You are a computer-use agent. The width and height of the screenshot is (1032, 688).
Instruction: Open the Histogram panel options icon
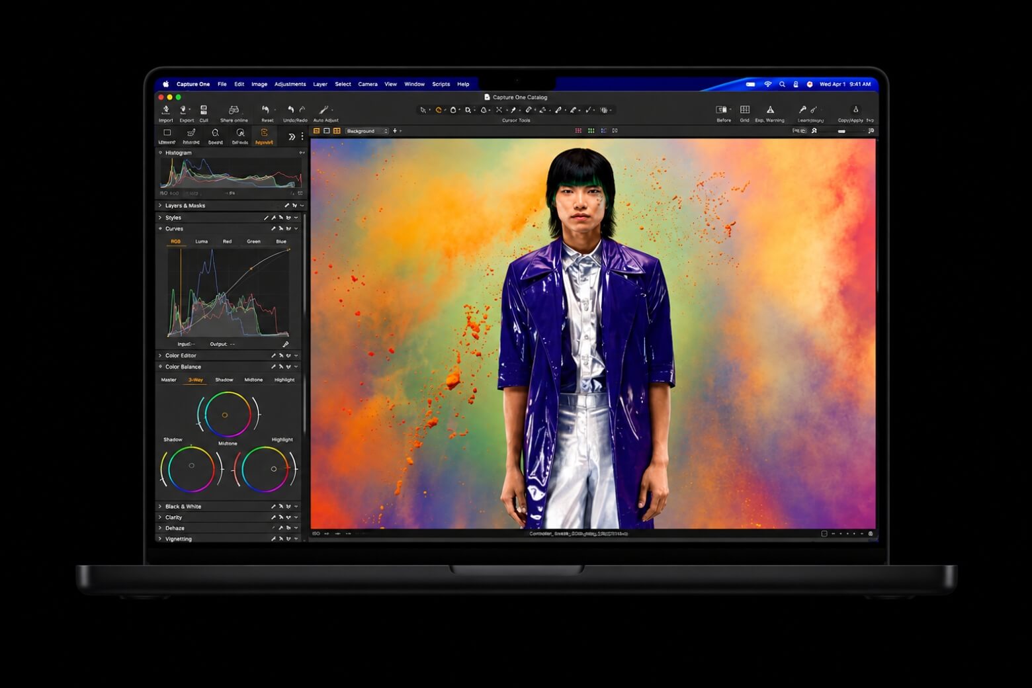click(302, 153)
